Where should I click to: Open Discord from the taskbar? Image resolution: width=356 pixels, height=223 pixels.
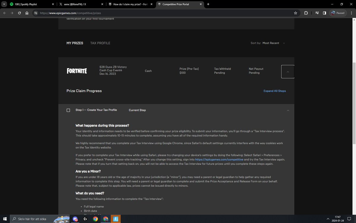click(75, 219)
